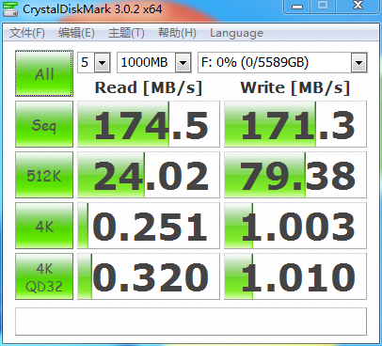
Task: Select the 4K QD32 write result 1.010
Action: pos(295,276)
